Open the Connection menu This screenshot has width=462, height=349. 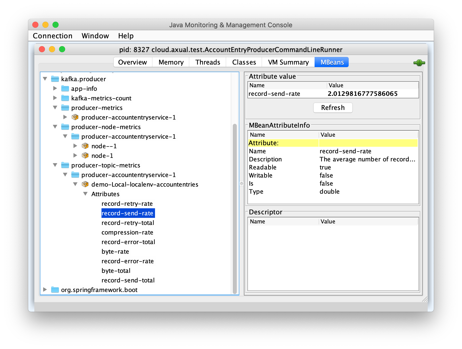52,36
